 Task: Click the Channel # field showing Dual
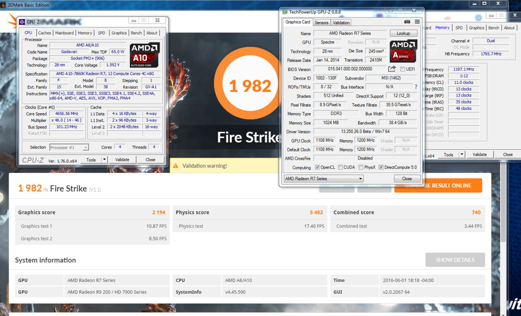tap(491, 41)
